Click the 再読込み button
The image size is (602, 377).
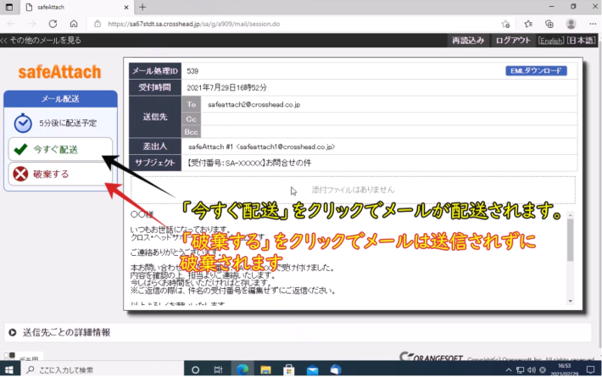(x=468, y=41)
